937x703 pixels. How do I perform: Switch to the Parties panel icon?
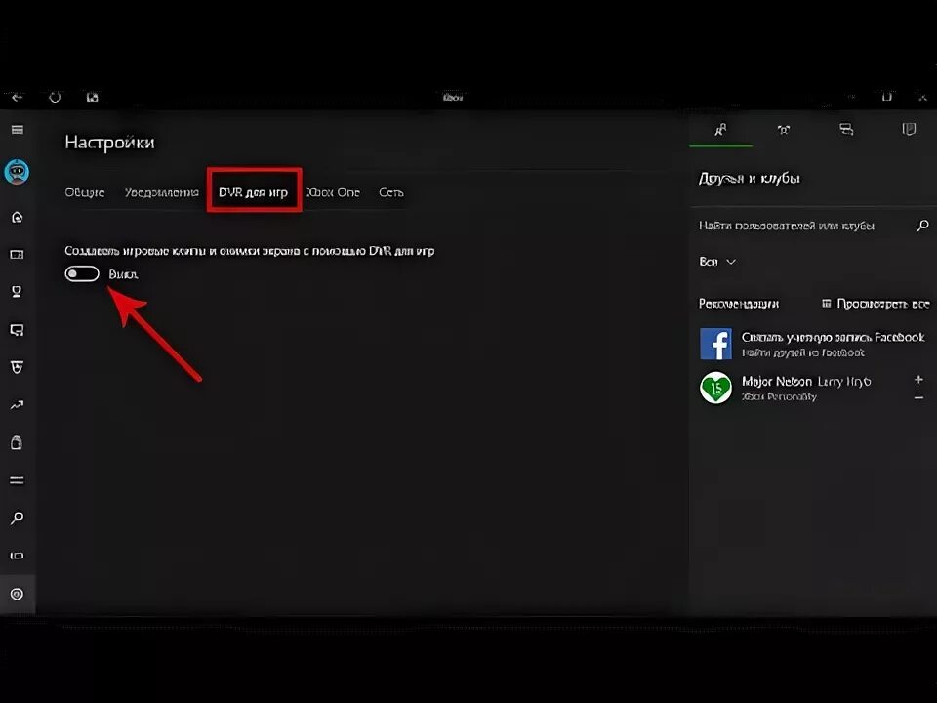tap(784, 129)
